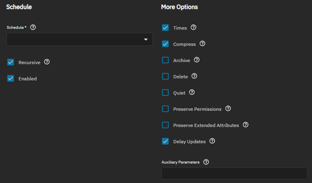
Task: Open Auxiliary Parameters help tooltip
Action: pyautogui.click(x=206, y=162)
